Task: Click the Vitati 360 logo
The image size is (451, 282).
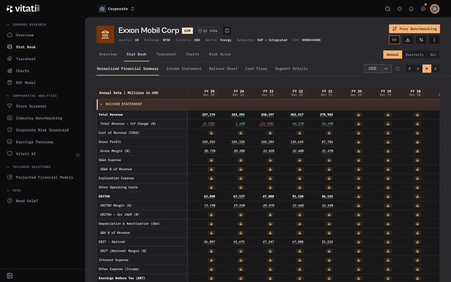Action: [23, 9]
